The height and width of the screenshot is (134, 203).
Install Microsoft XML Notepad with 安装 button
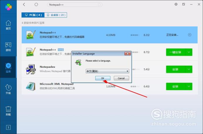click(x=175, y=86)
